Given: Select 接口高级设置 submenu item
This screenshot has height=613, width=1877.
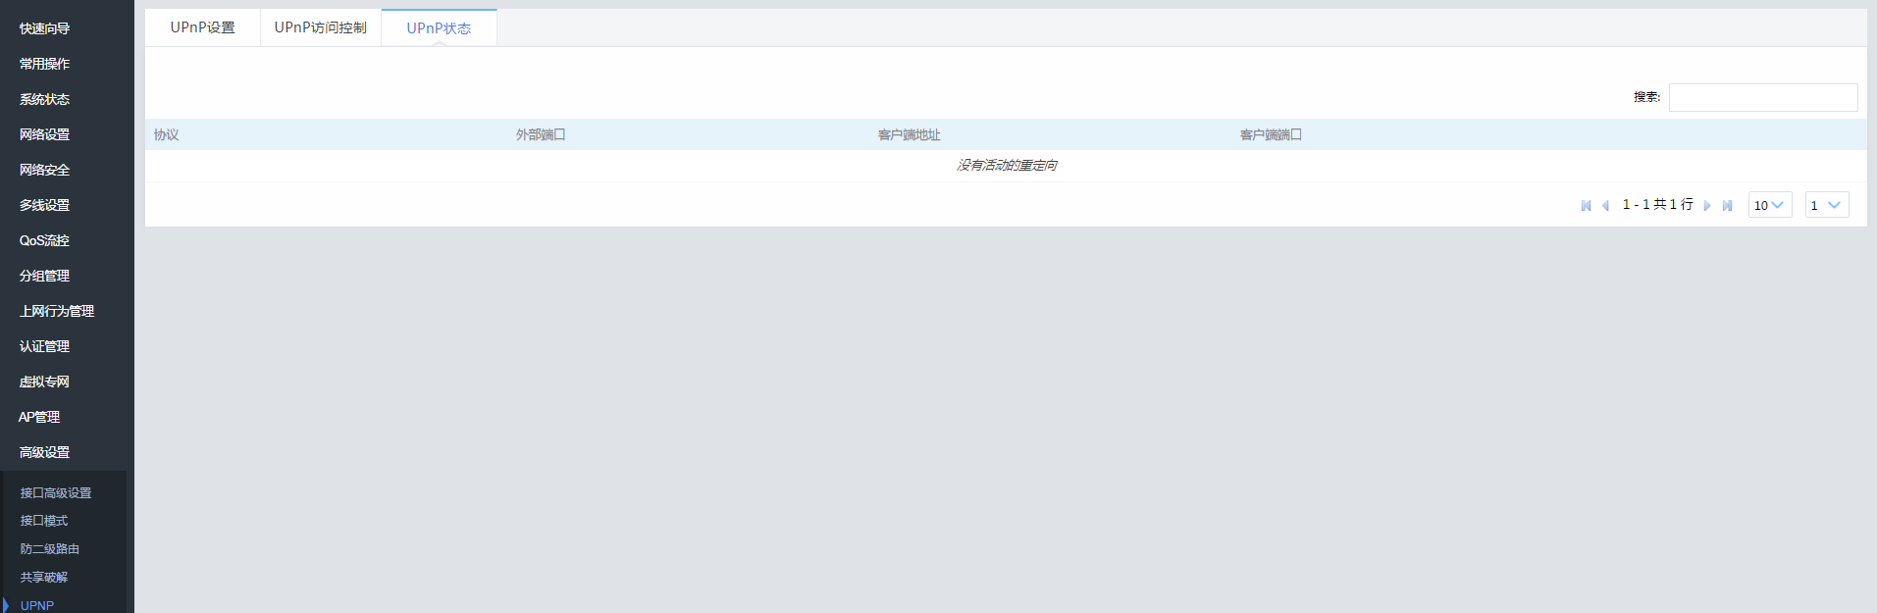Looking at the screenshot, I should coord(56,493).
